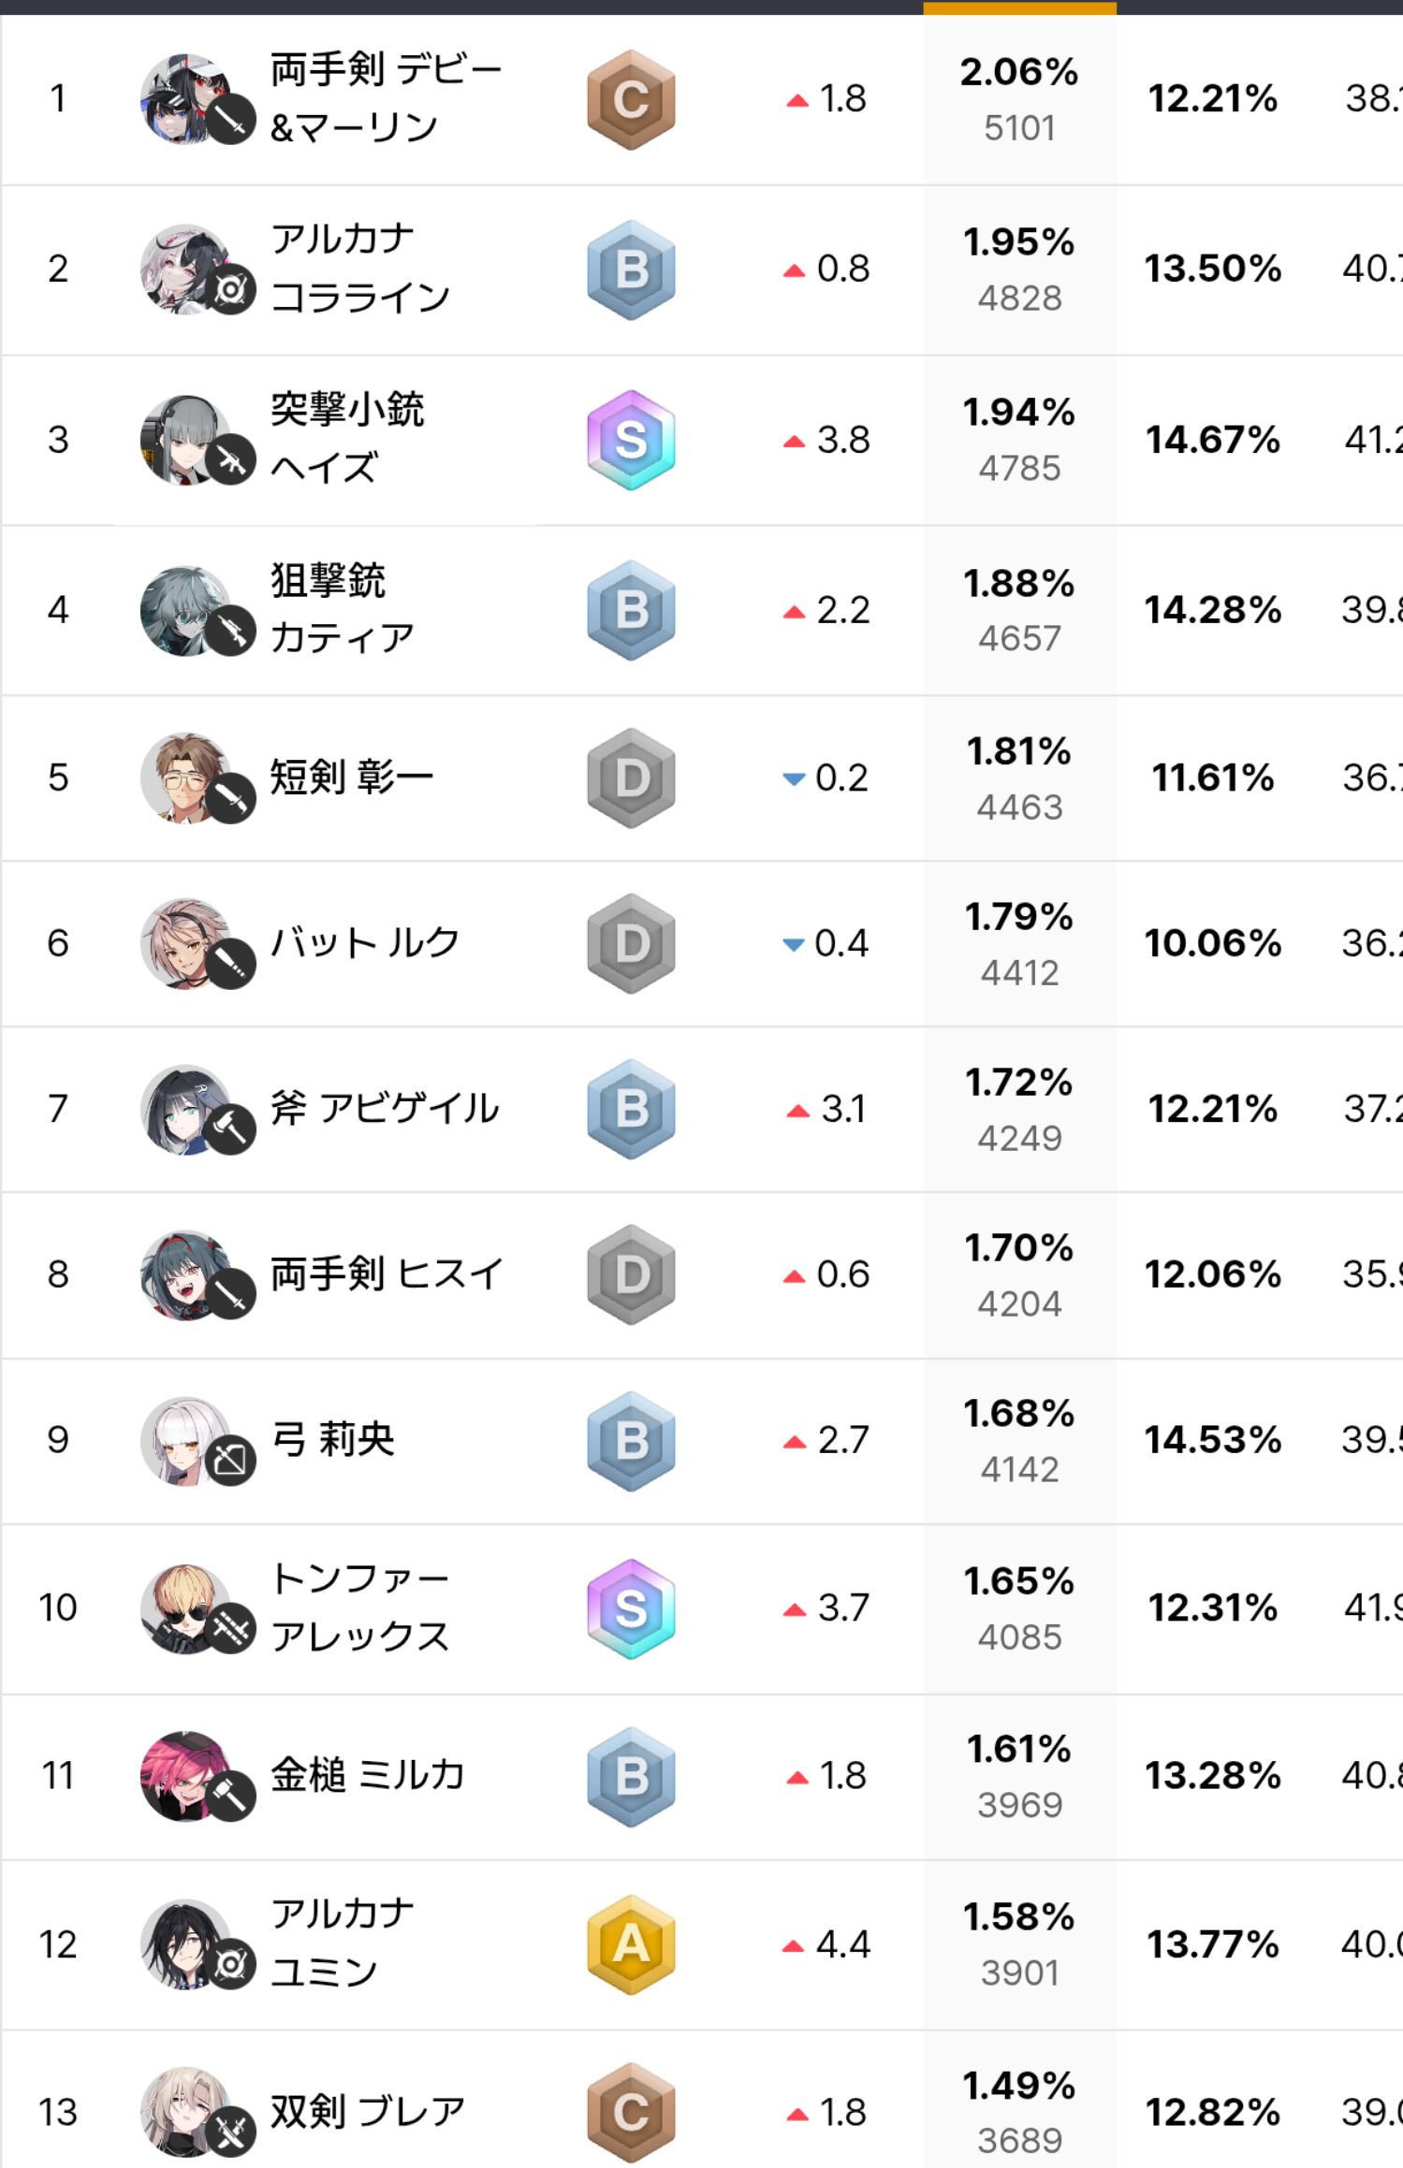Click the blue down arrow beside 0.2
The width and height of the screenshot is (1403, 2168).
(x=794, y=778)
